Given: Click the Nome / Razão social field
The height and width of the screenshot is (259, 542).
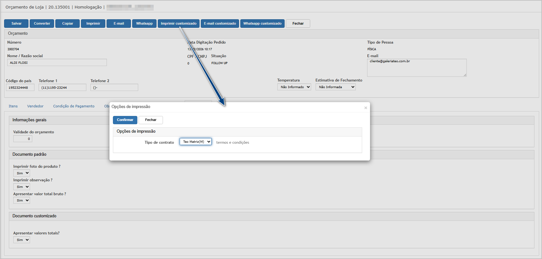Looking at the screenshot, I should coord(57,63).
